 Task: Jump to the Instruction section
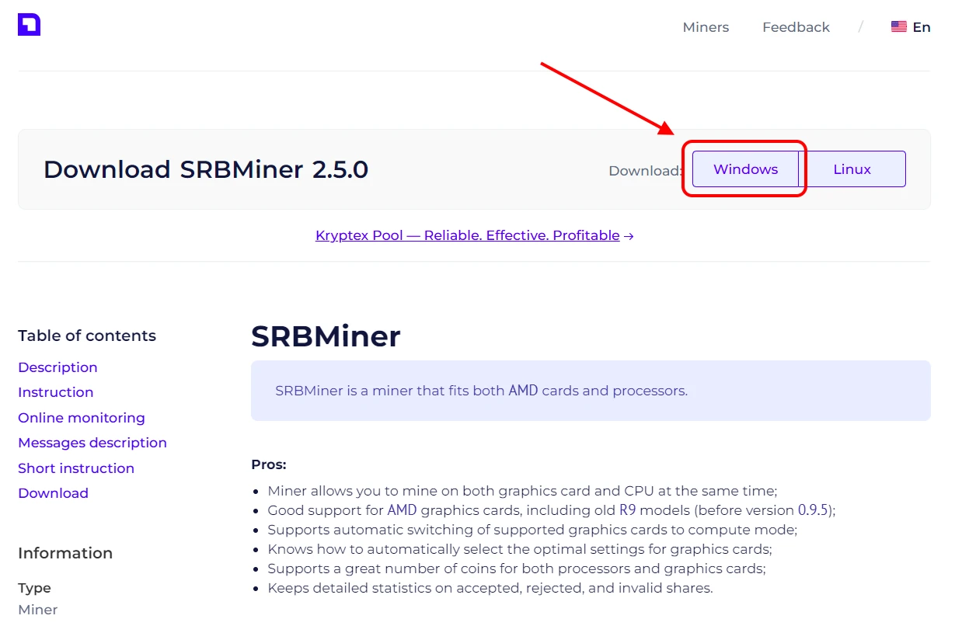pyautogui.click(x=55, y=392)
